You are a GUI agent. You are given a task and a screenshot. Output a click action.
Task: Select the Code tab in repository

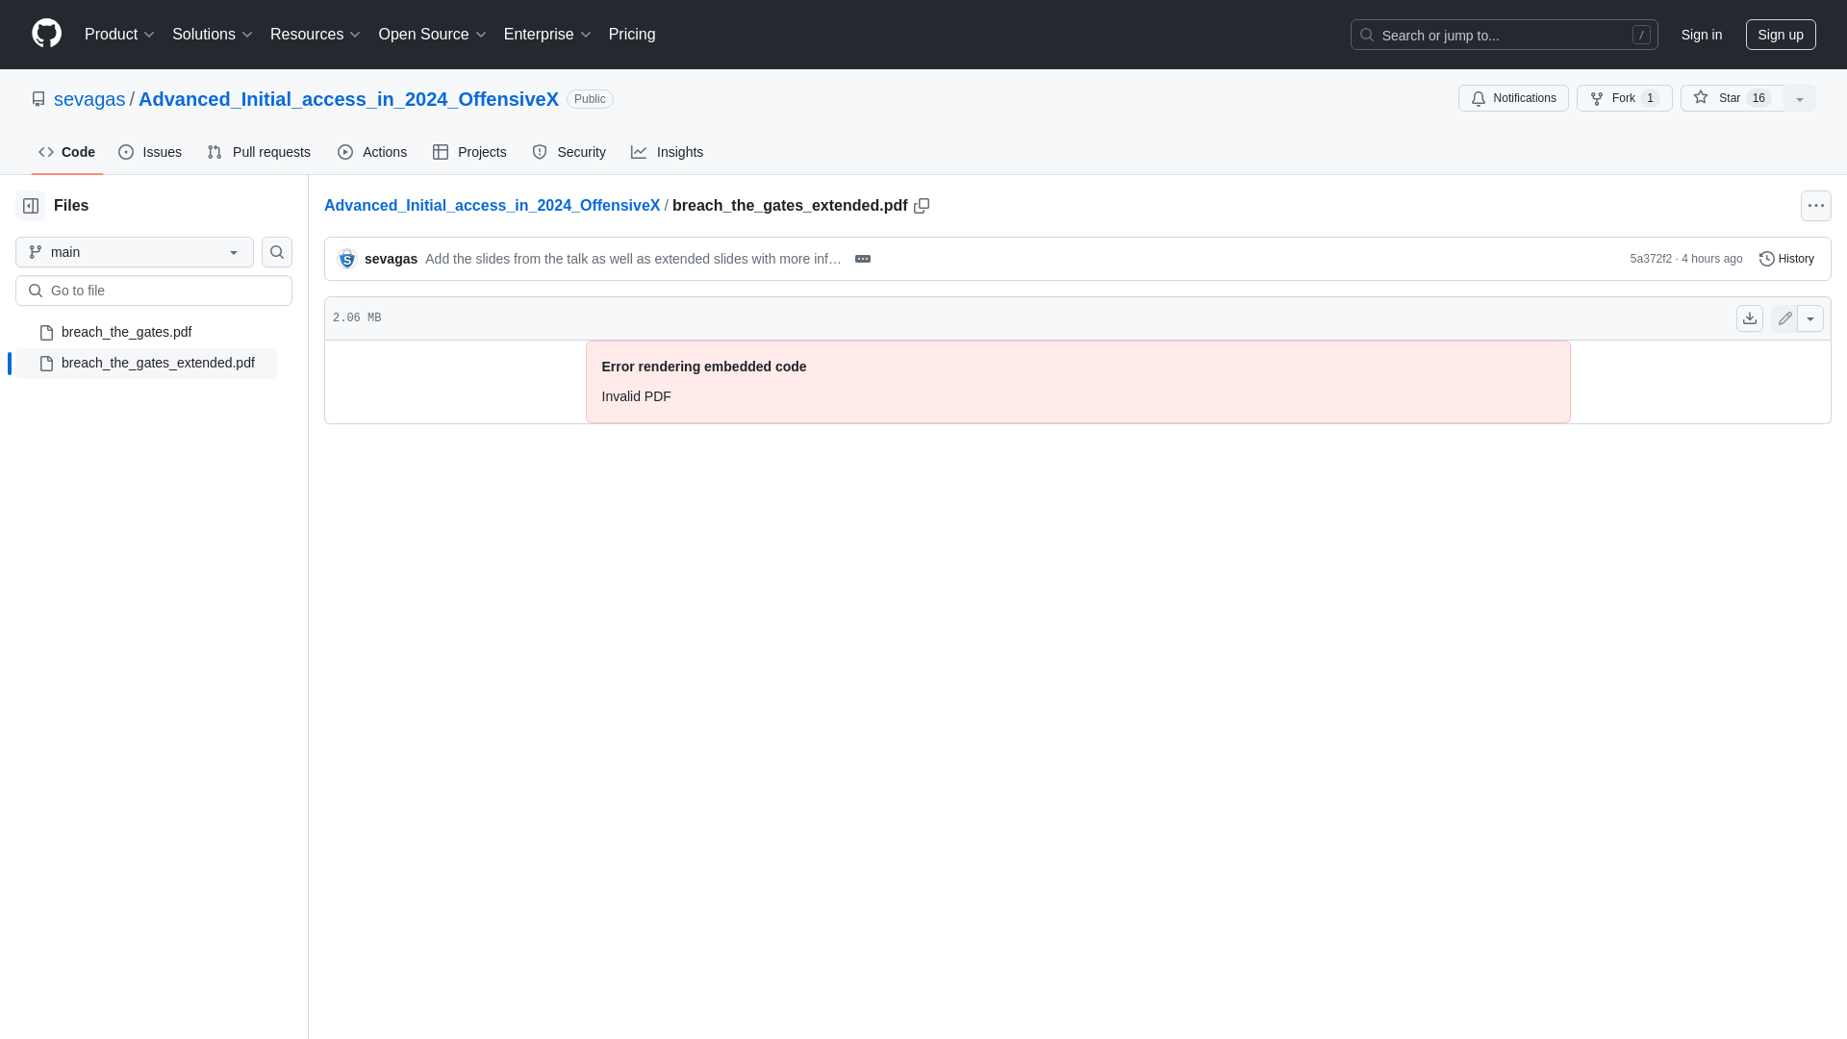[x=67, y=152]
